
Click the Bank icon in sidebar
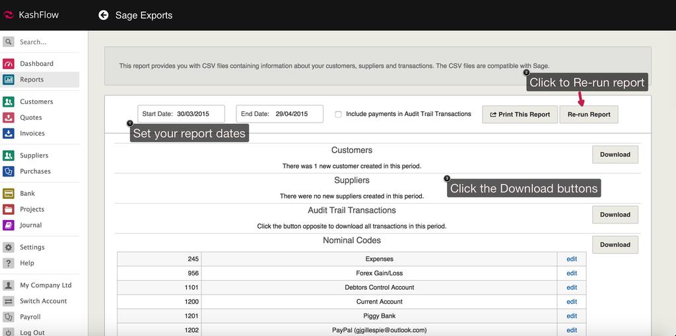9,194
